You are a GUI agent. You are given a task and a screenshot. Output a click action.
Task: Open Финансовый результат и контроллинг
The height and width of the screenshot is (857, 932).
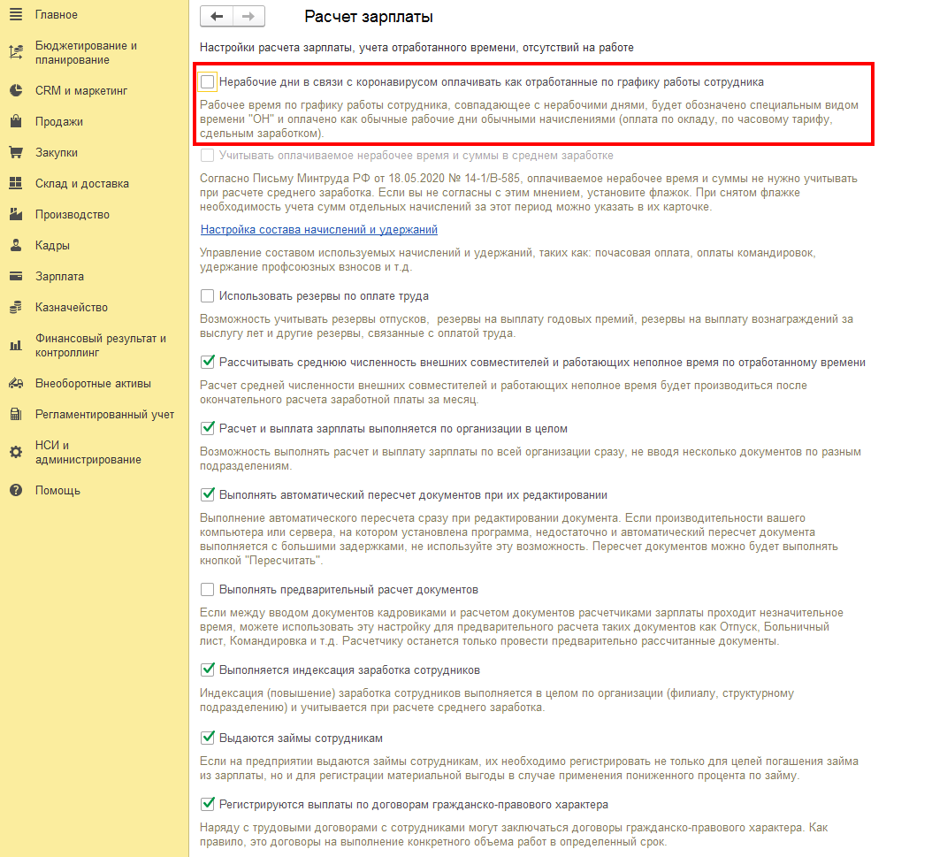click(101, 345)
